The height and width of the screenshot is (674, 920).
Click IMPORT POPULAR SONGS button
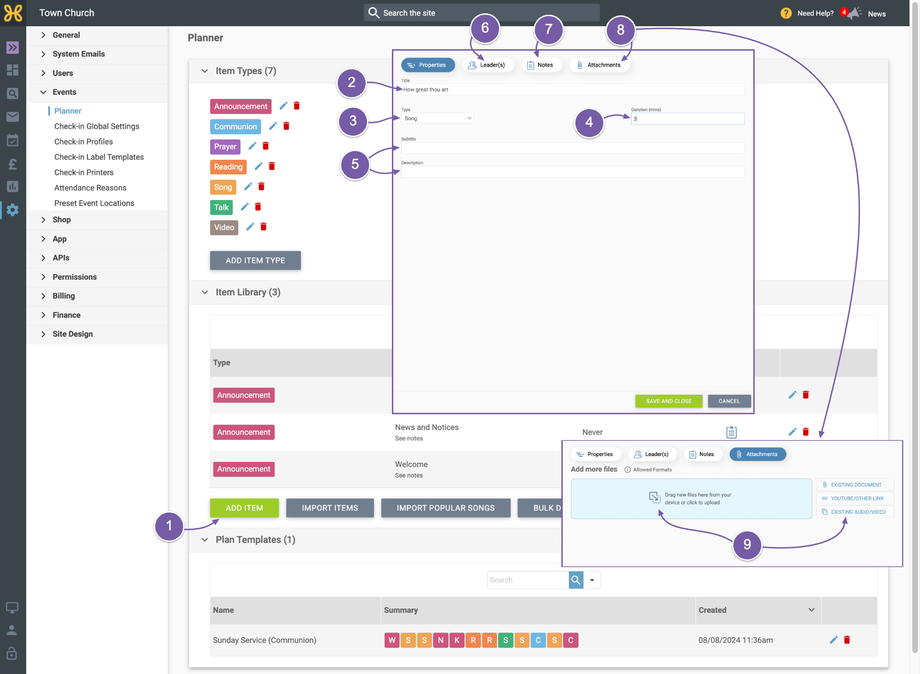[446, 508]
